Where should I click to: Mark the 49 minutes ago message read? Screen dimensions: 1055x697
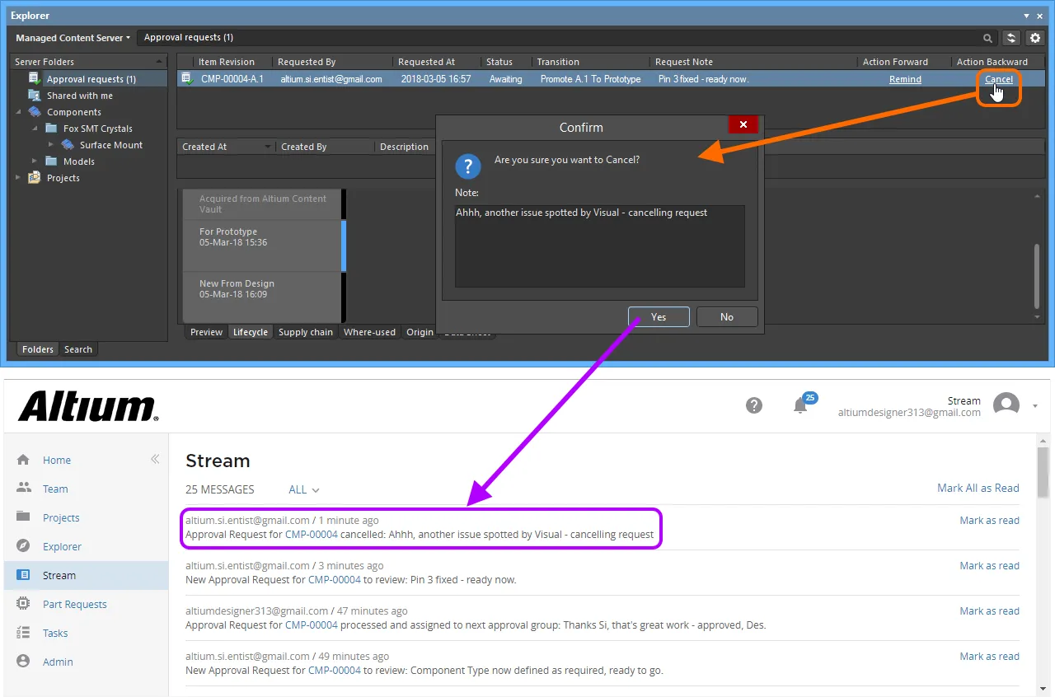989,656
